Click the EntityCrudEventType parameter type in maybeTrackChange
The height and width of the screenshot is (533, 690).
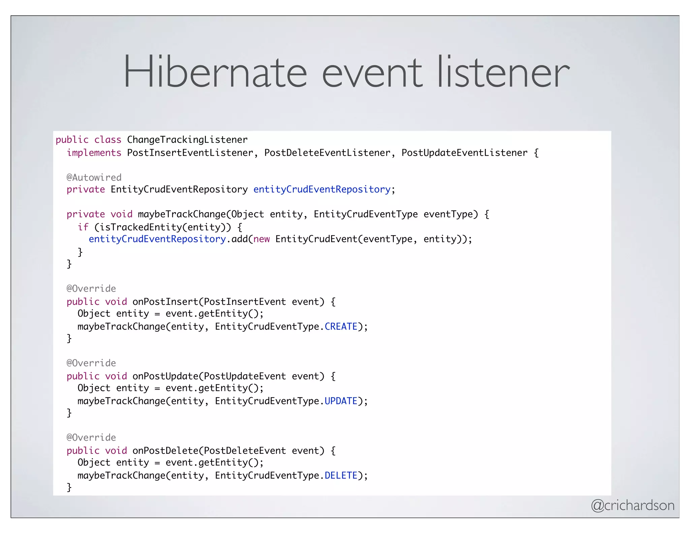366,214
